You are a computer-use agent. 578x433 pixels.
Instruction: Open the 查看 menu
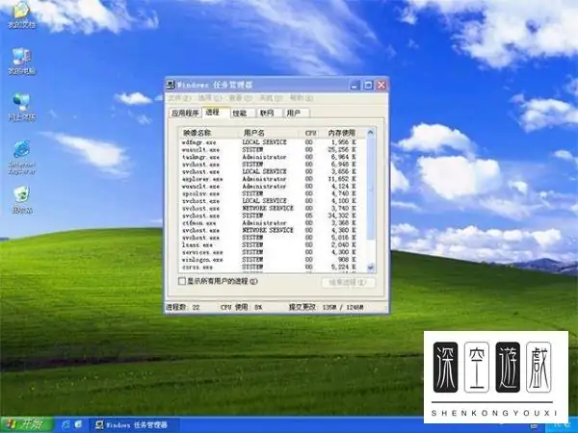pyautogui.click(x=240, y=98)
